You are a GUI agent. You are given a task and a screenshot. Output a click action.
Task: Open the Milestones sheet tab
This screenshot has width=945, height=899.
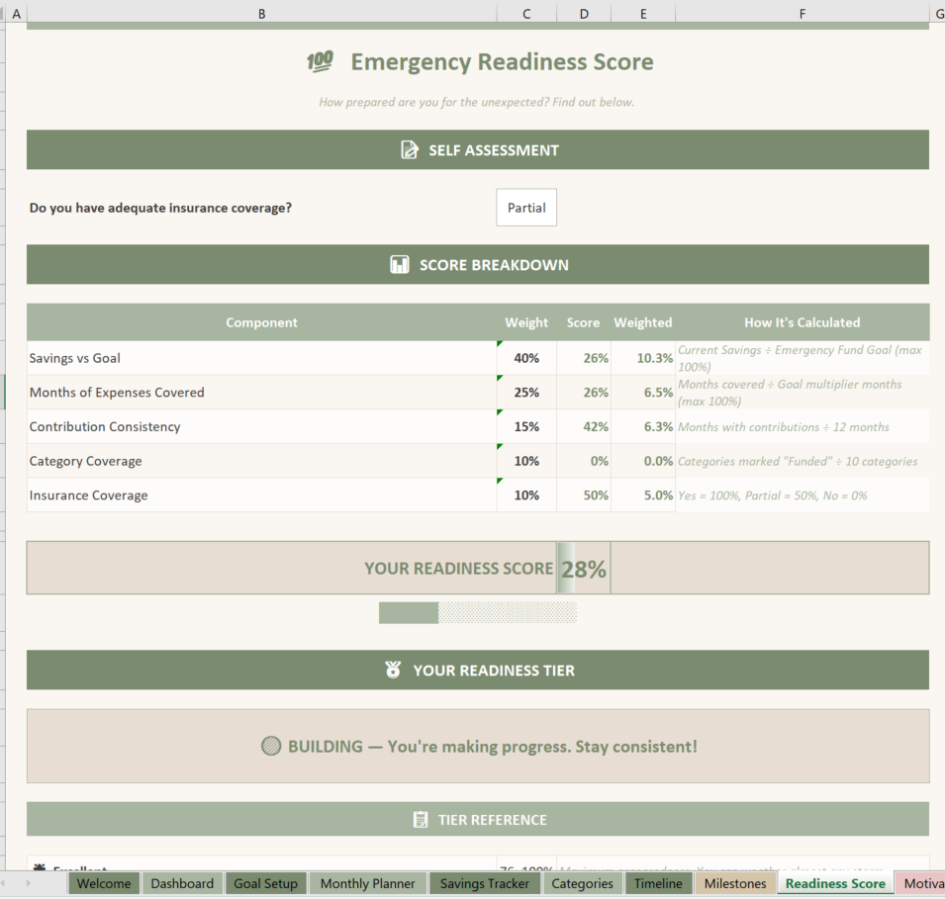pyautogui.click(x=735, y=883)
